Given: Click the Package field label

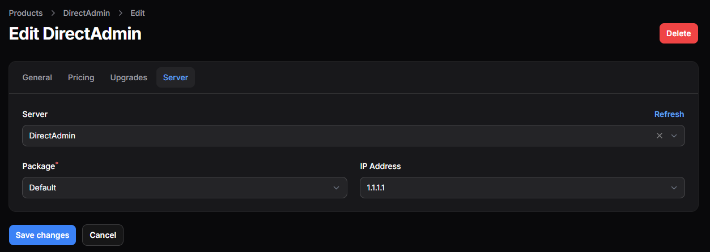Looking at the screenshot, I should (x=39, y=167).
